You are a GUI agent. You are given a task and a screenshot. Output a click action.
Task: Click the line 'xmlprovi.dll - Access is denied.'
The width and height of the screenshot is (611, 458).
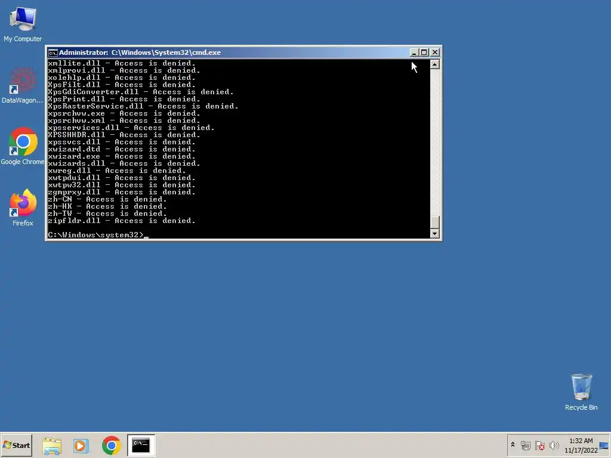click(124, 70)
